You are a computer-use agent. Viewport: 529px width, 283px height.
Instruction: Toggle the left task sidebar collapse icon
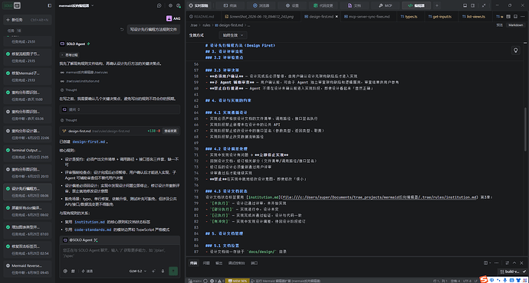[x=50, y=5]
